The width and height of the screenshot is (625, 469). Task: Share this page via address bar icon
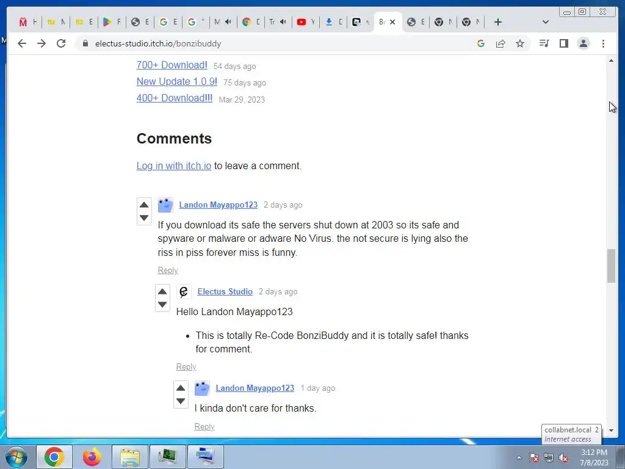click(500, 43)
